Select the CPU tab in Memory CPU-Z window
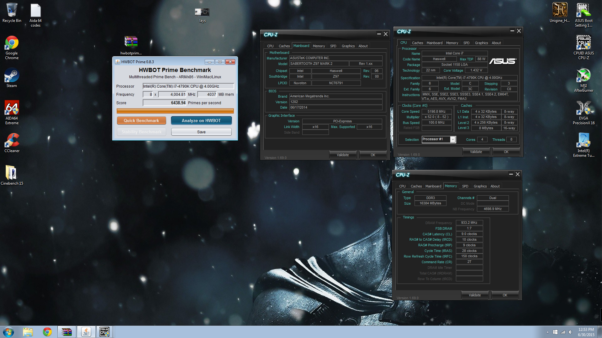 (402, 186)
